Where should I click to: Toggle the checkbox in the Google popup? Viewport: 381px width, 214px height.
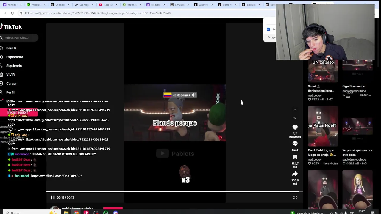coord(268,29)
